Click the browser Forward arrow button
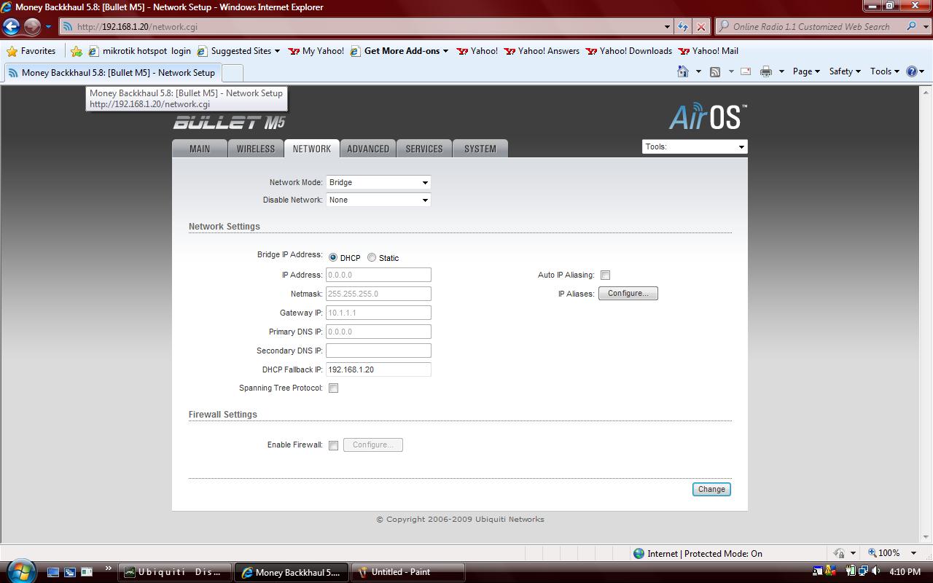Image resolution: width=933 pixels, height=583 pixels. [32, 27]
